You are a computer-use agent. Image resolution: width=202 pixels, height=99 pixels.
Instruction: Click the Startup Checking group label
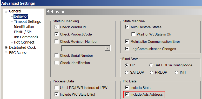pyautogui.click(x=66, y=21)
